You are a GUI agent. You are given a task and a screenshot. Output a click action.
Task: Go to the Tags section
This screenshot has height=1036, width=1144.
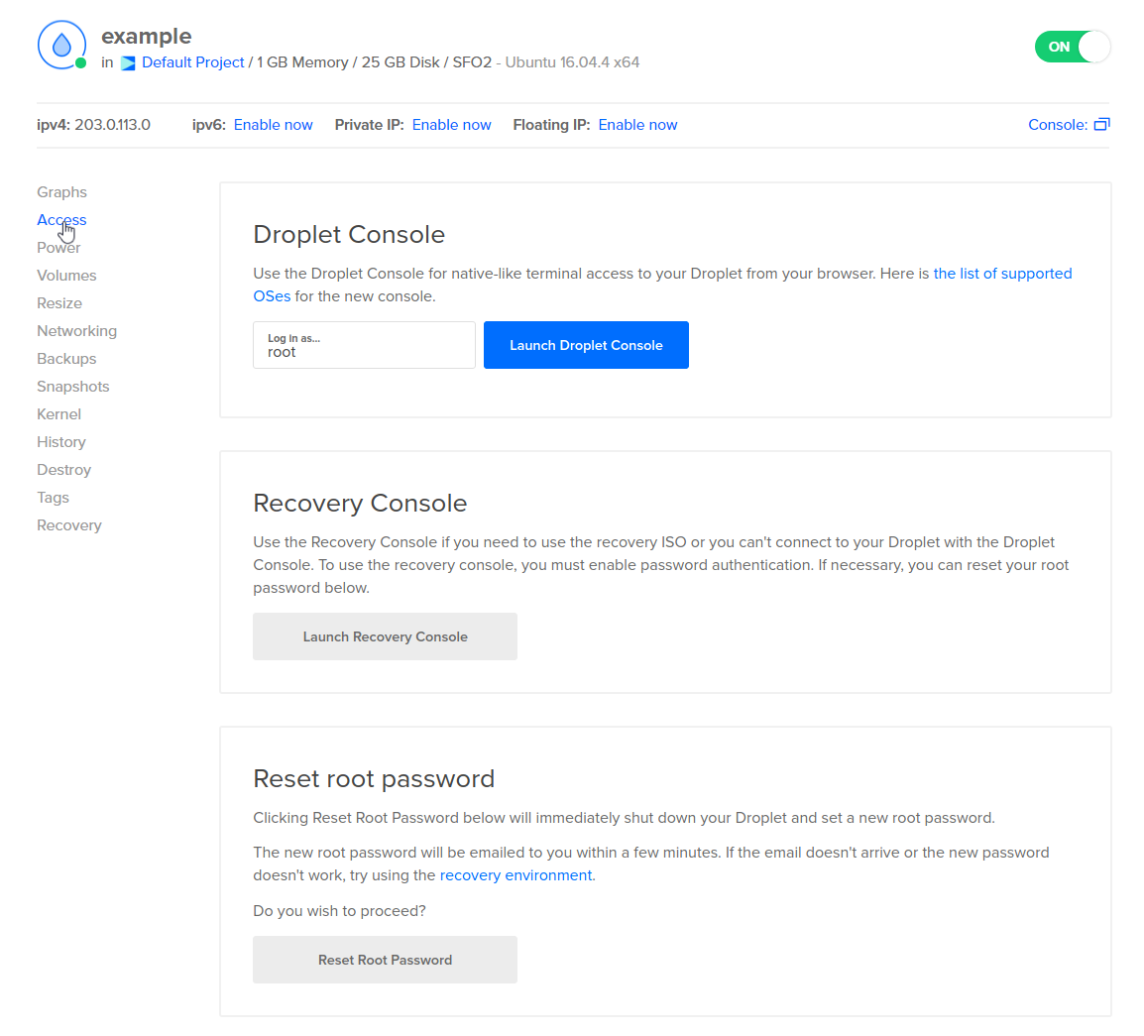(54, 497)
